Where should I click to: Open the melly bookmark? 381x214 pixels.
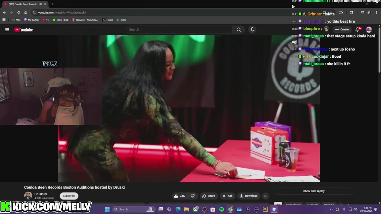[121, 20]
